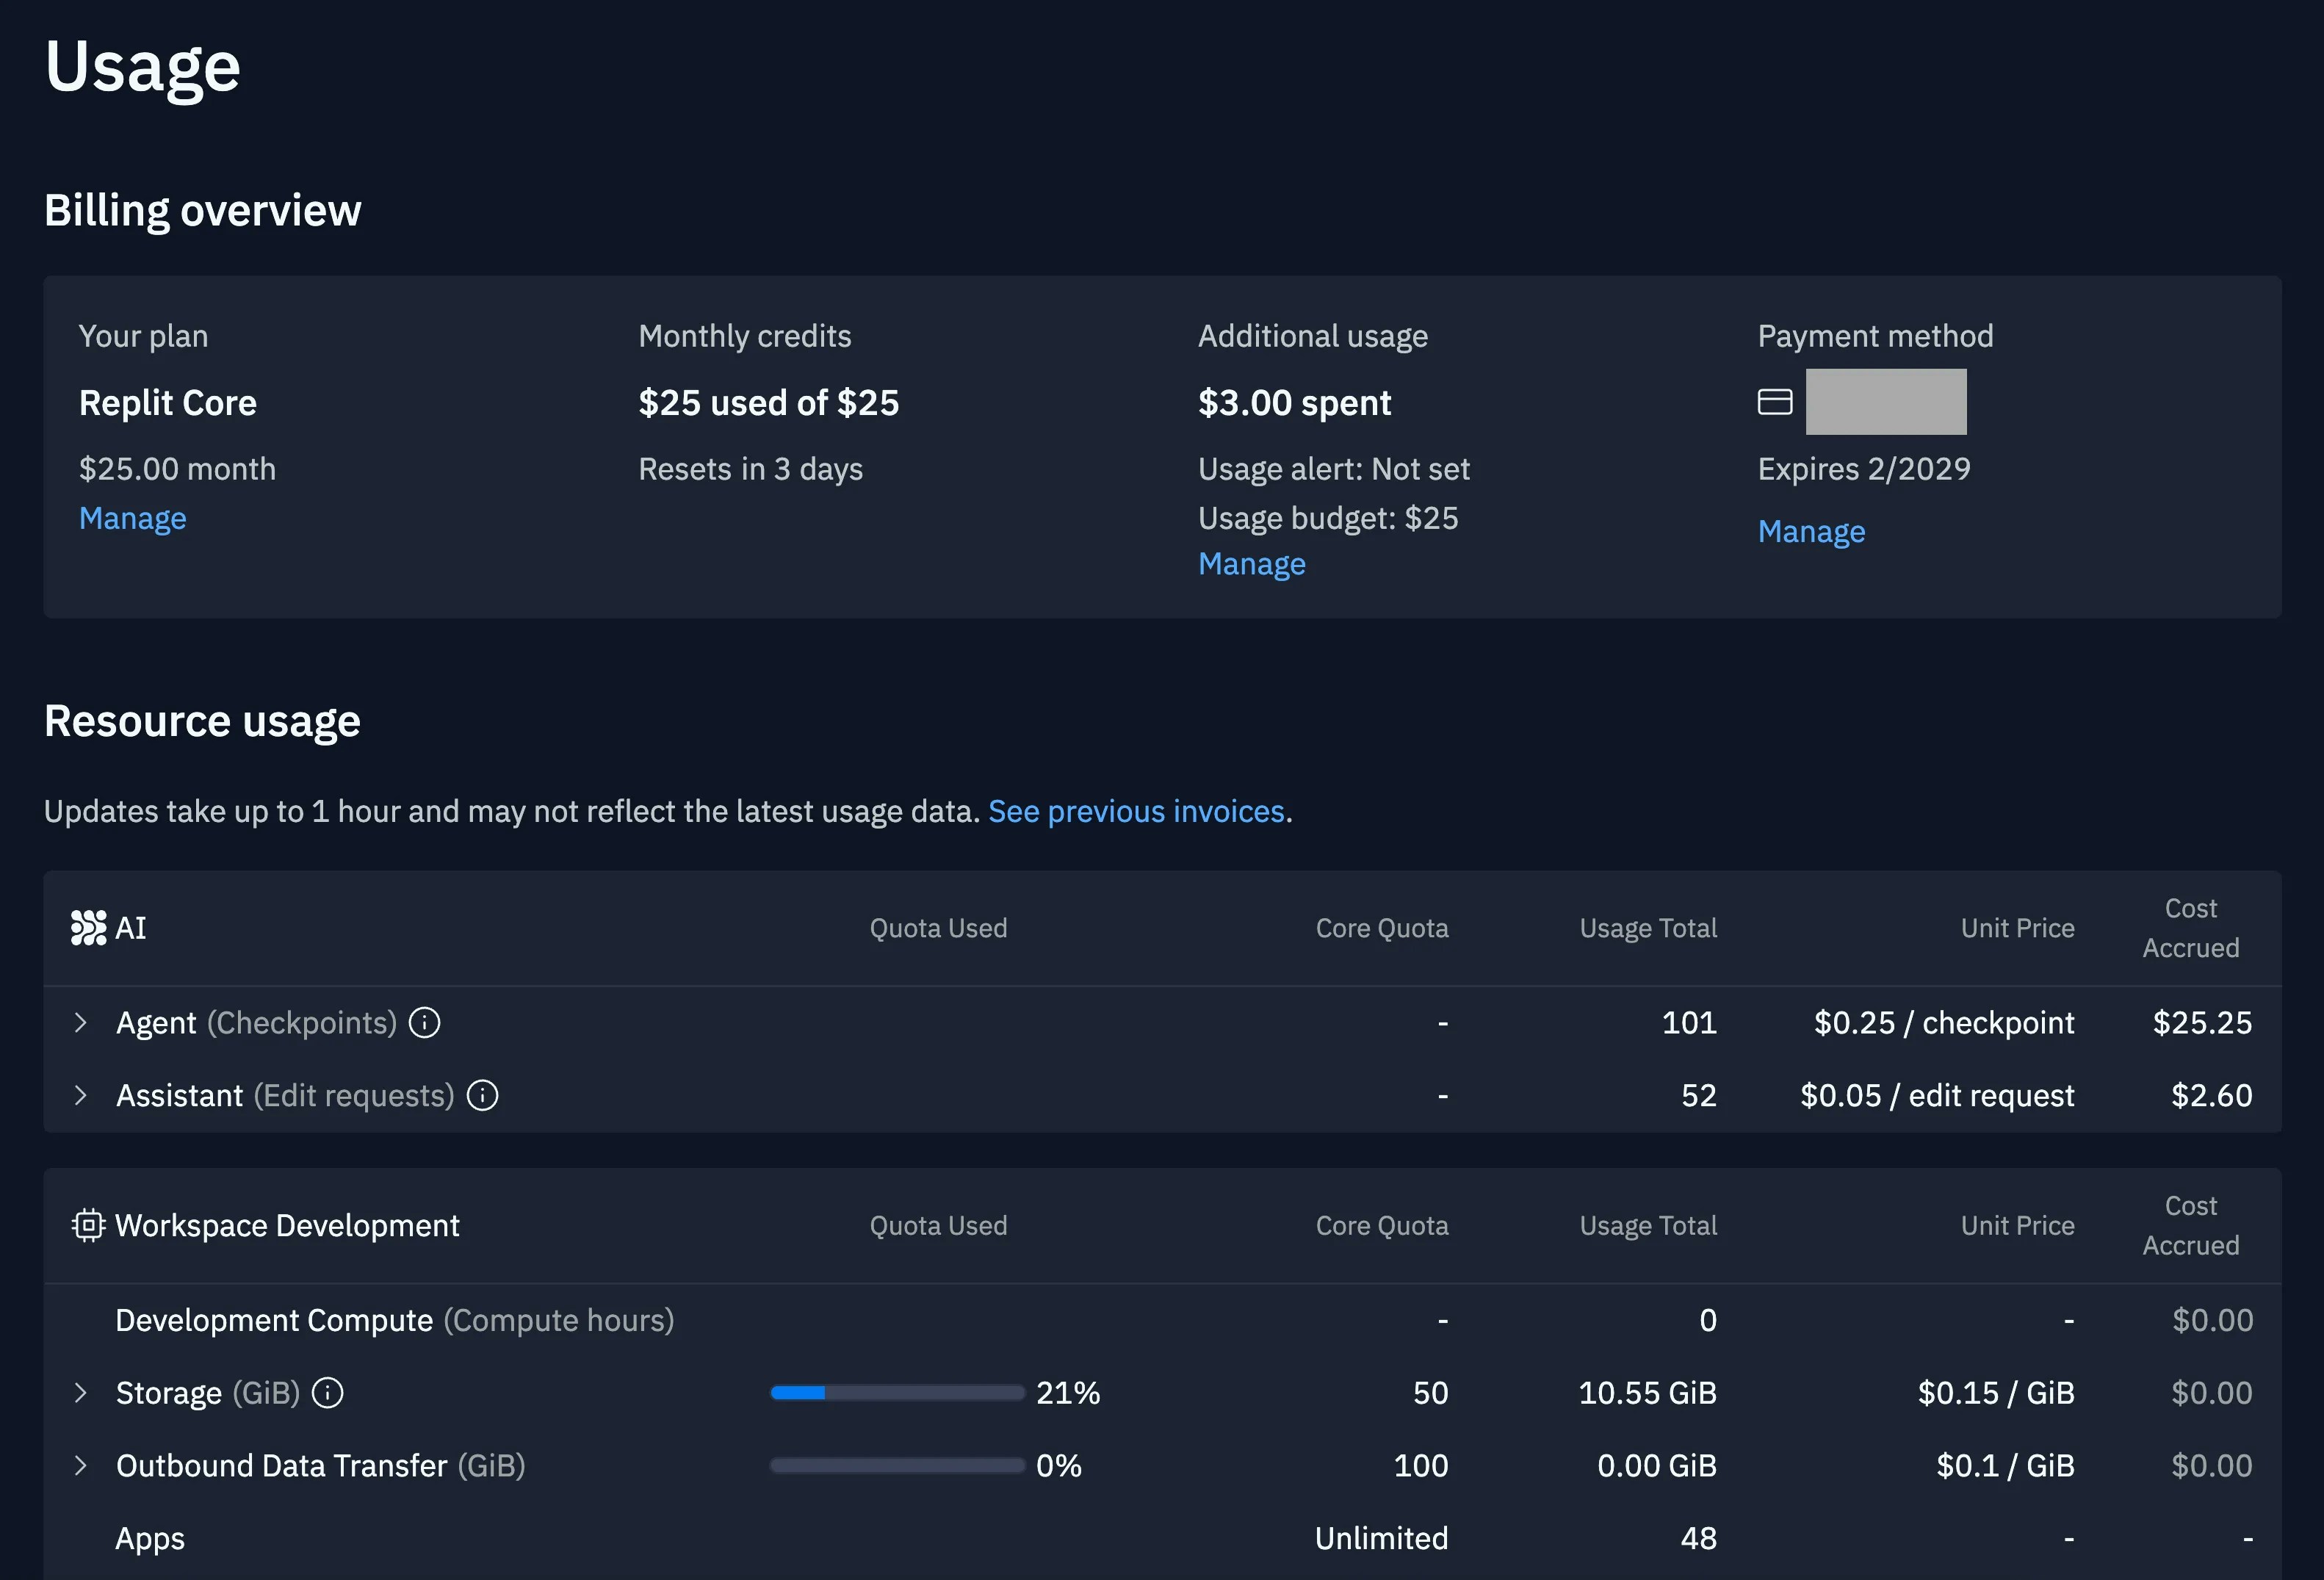Open Manage link under Additional usage

click(x=1252, y=564)
